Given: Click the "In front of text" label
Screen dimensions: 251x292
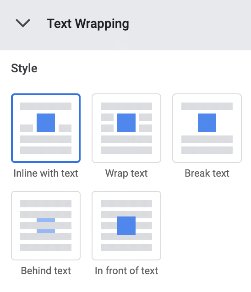Looking at the screenshot, I should click(126, 270).
